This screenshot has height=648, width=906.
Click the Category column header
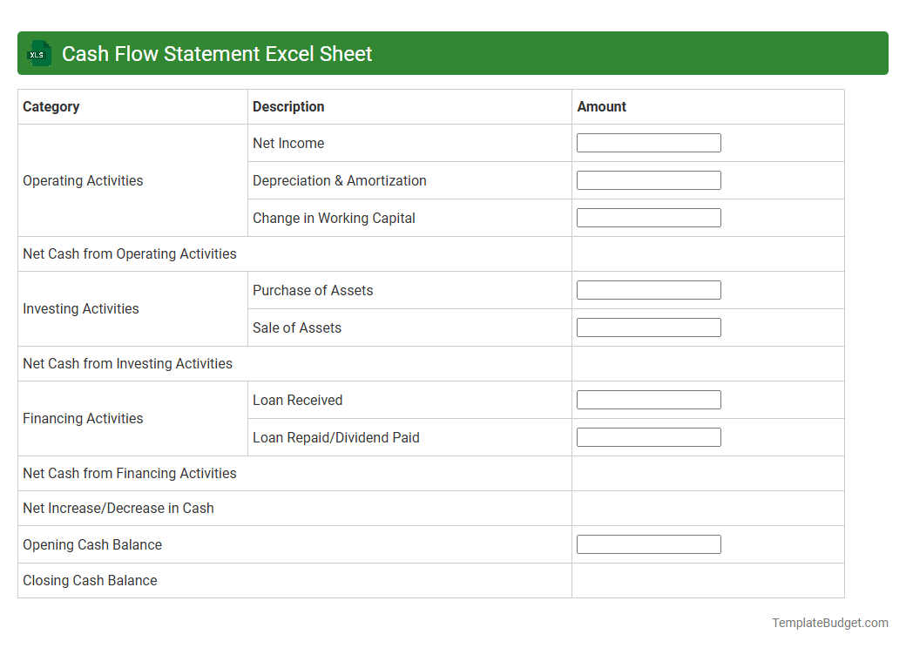(x=51, y=106)
